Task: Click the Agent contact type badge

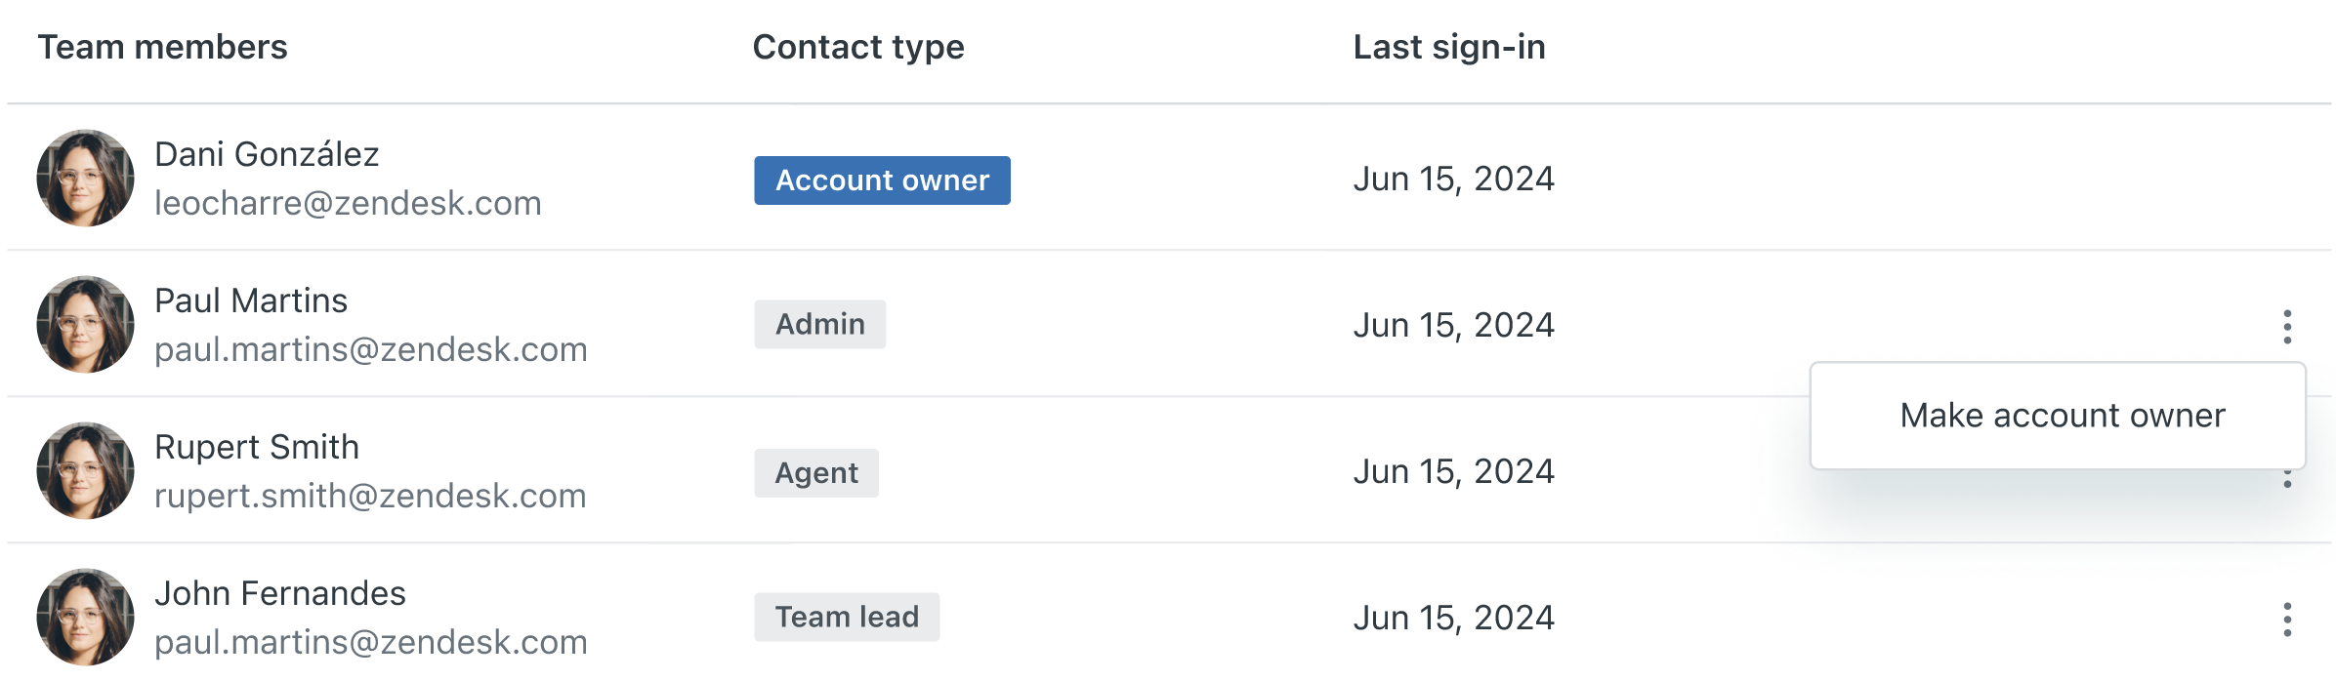Action: coord(816,473)
